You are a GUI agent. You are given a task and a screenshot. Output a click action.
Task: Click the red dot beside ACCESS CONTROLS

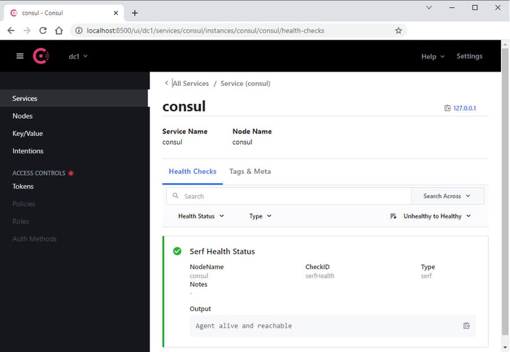tap(71, 172)
